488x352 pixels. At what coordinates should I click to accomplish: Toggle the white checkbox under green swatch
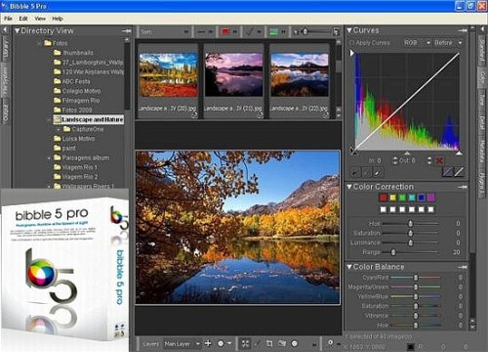click(x=402, y=209)
